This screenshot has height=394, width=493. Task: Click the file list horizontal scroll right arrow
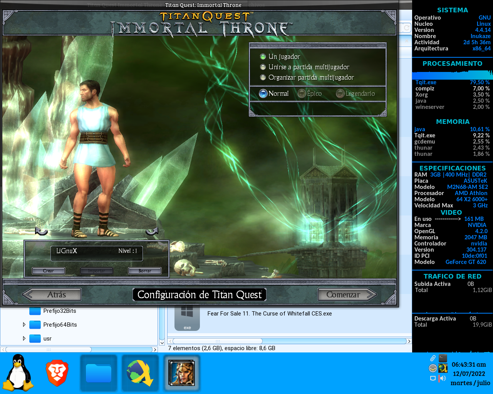pyautogui.click(x=409, y=341)
